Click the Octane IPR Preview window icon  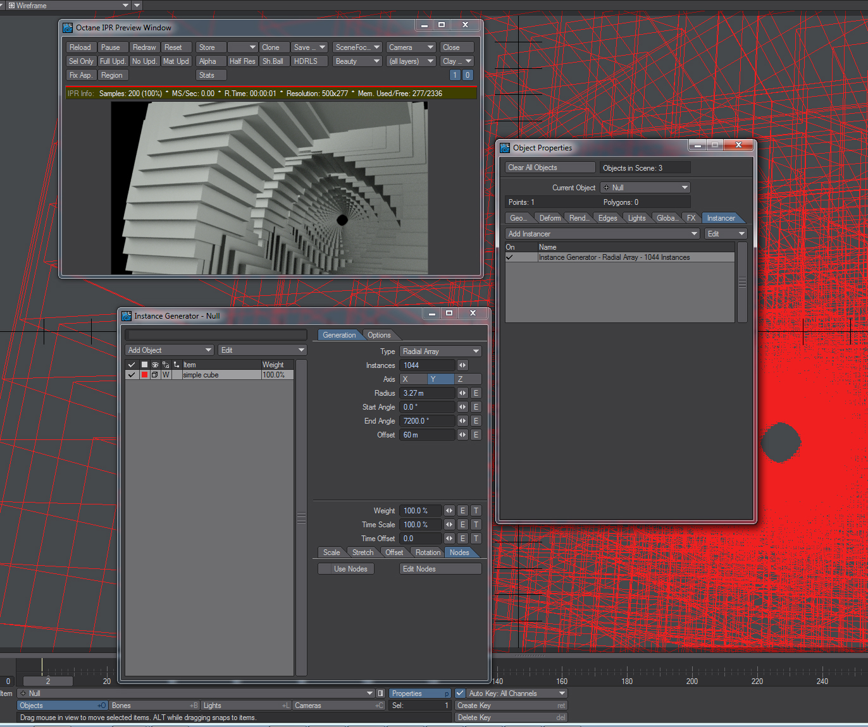(x=68, y=28)
